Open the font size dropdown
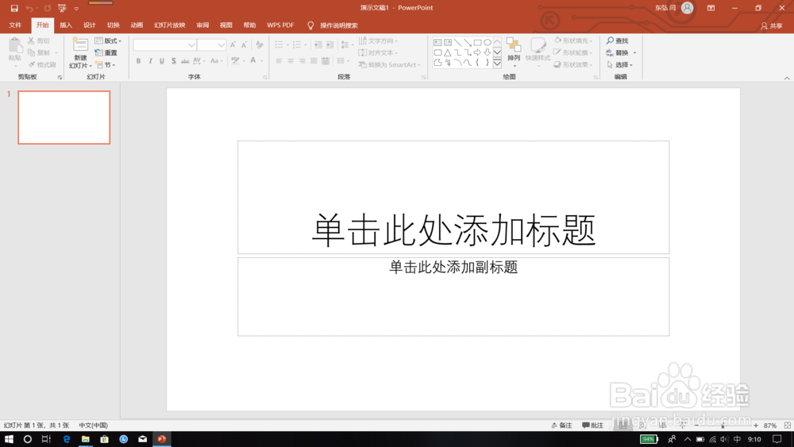Image resolution: width=794 pixels, height=447 pixels. click(222, 45)
